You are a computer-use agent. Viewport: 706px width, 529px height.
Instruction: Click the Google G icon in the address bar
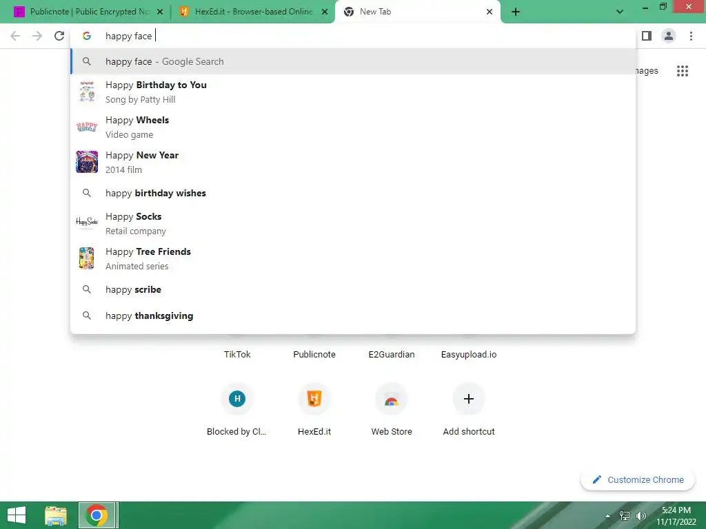[87, 36]
